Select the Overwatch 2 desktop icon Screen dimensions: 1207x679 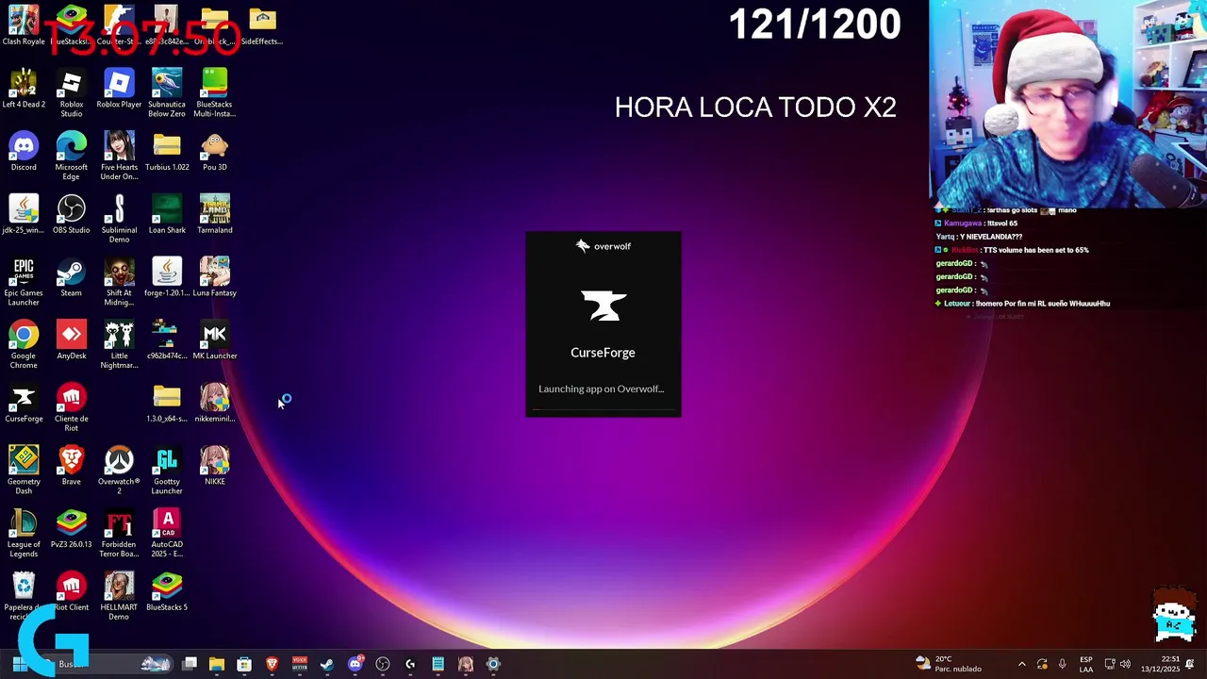(119, 470)
